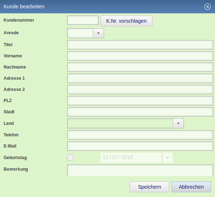The image size is (215, 197).
Task: Open the Anrede dropdown arrow
Action: click(98, 33)
